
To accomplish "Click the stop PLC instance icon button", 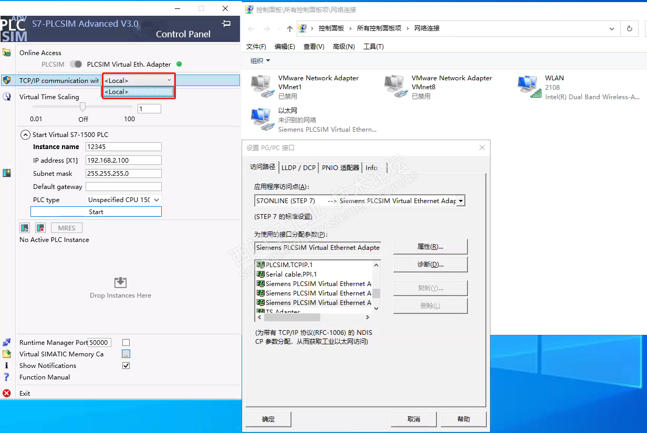I will coord(40,228).
